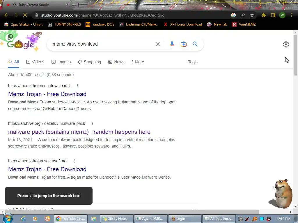Open the 2pac Shakur bookmark
Viewport: 298px width, 223px height.
click(24, 24)
